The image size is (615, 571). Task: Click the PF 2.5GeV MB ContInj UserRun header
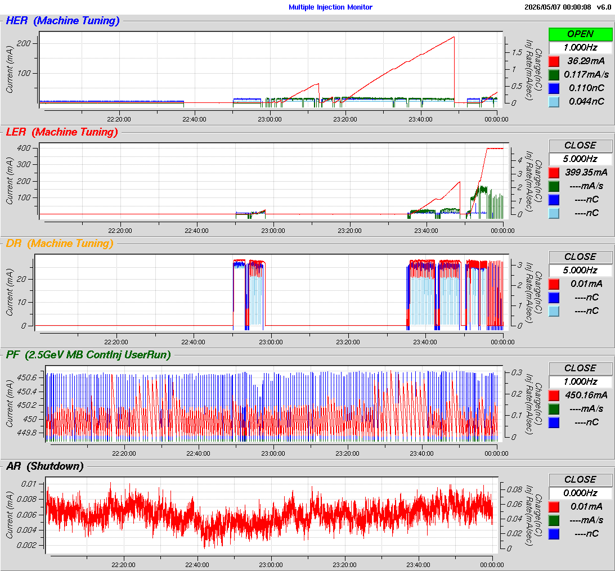click(x=89, y=355)
